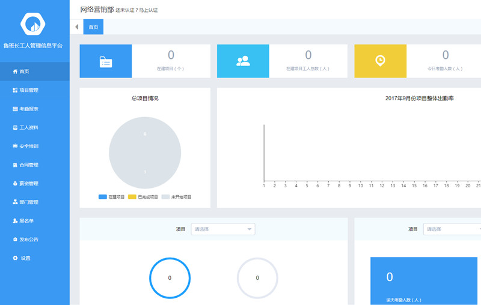Toggle the 已完成项目 legend item
Viewport: 481px width, 305px height.
coord(143,197)
